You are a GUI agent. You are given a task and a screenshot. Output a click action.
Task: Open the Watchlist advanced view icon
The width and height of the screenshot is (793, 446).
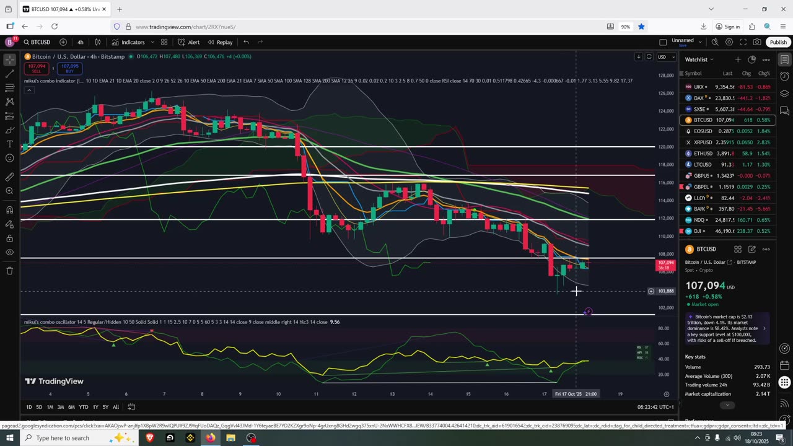tap(751, 59)
